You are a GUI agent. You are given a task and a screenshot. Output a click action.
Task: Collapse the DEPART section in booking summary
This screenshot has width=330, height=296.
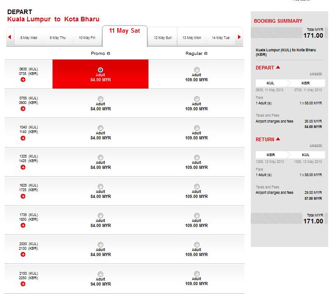click(x=278, y=67)
